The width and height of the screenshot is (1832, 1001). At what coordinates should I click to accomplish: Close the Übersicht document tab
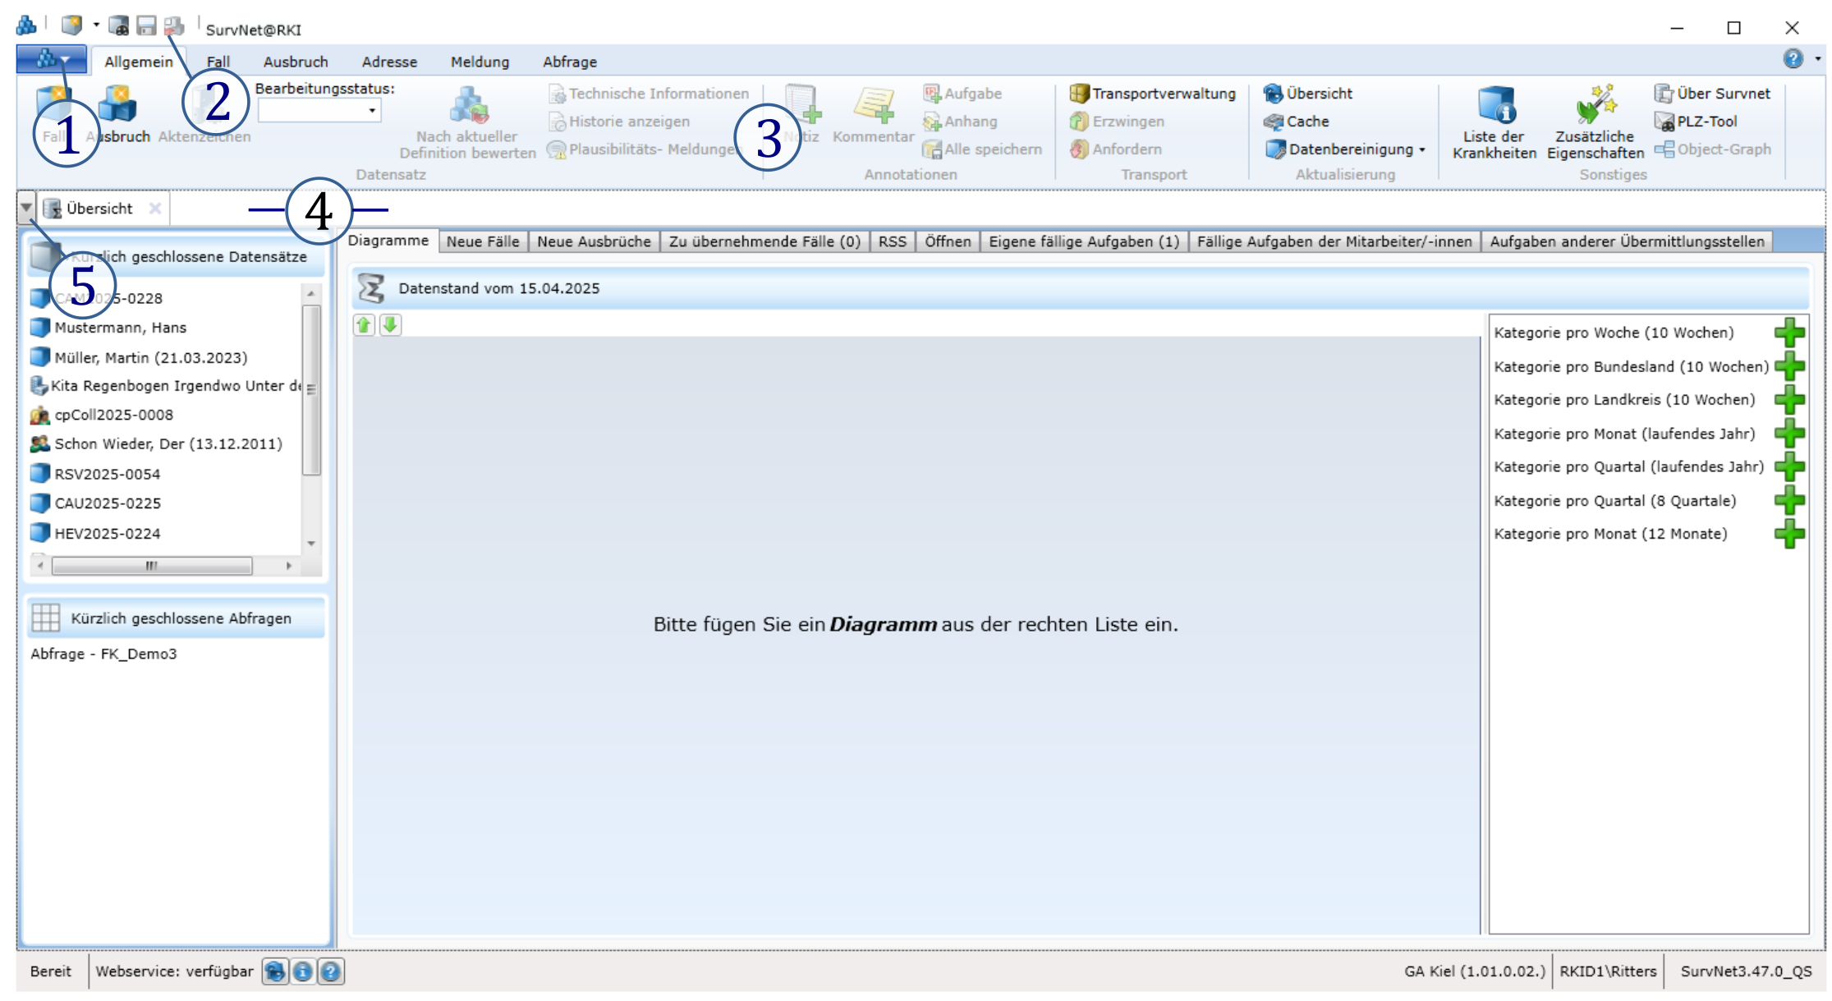[x=155, y=209]
